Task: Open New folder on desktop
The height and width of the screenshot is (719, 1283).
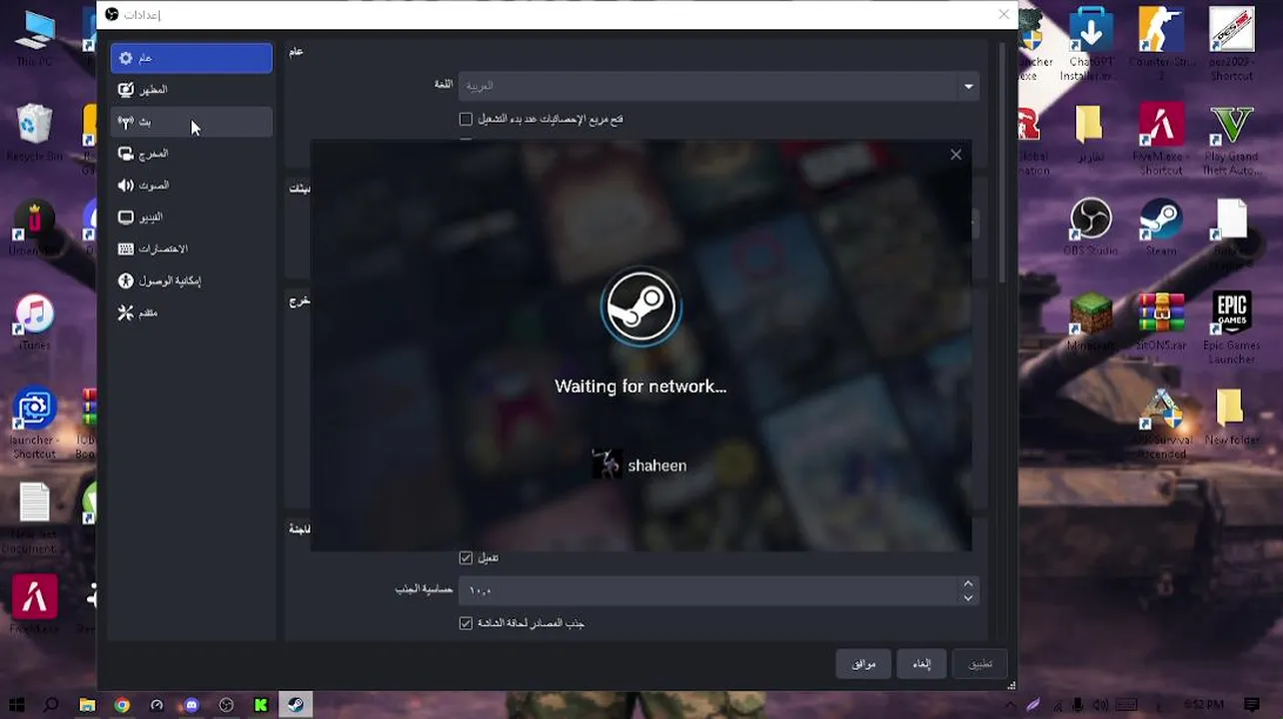Action: 1231,416
